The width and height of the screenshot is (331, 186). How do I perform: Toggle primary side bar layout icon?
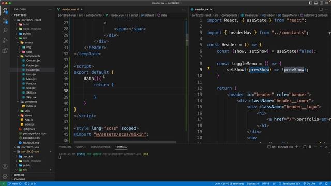click(310, 3)
